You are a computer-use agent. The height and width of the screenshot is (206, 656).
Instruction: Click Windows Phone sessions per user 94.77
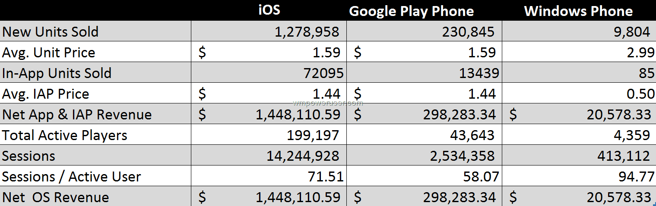(579, 176)
